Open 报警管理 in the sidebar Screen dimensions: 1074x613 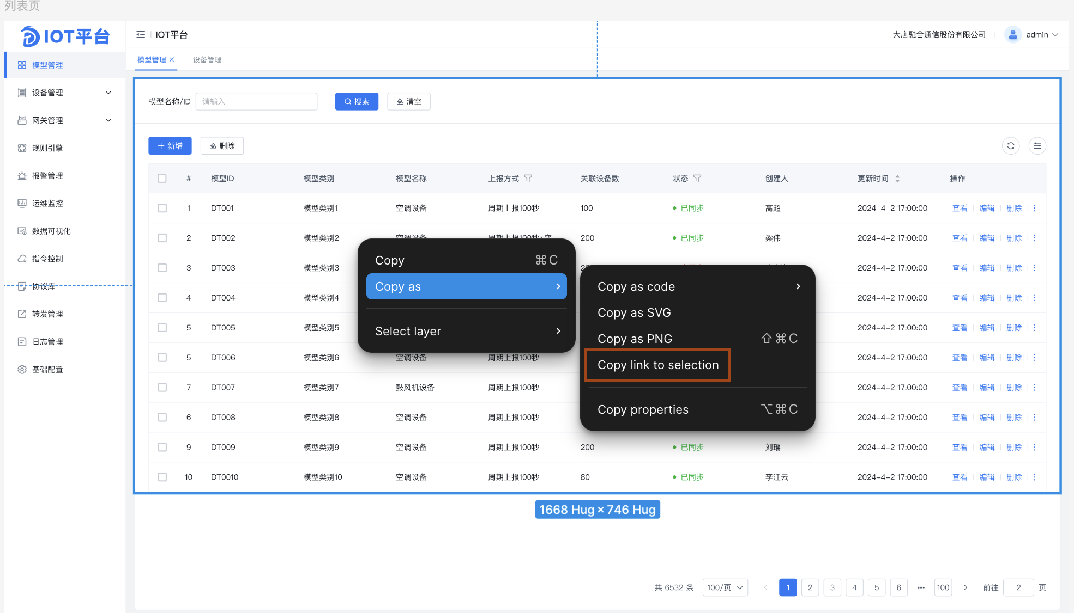(47, 176)
